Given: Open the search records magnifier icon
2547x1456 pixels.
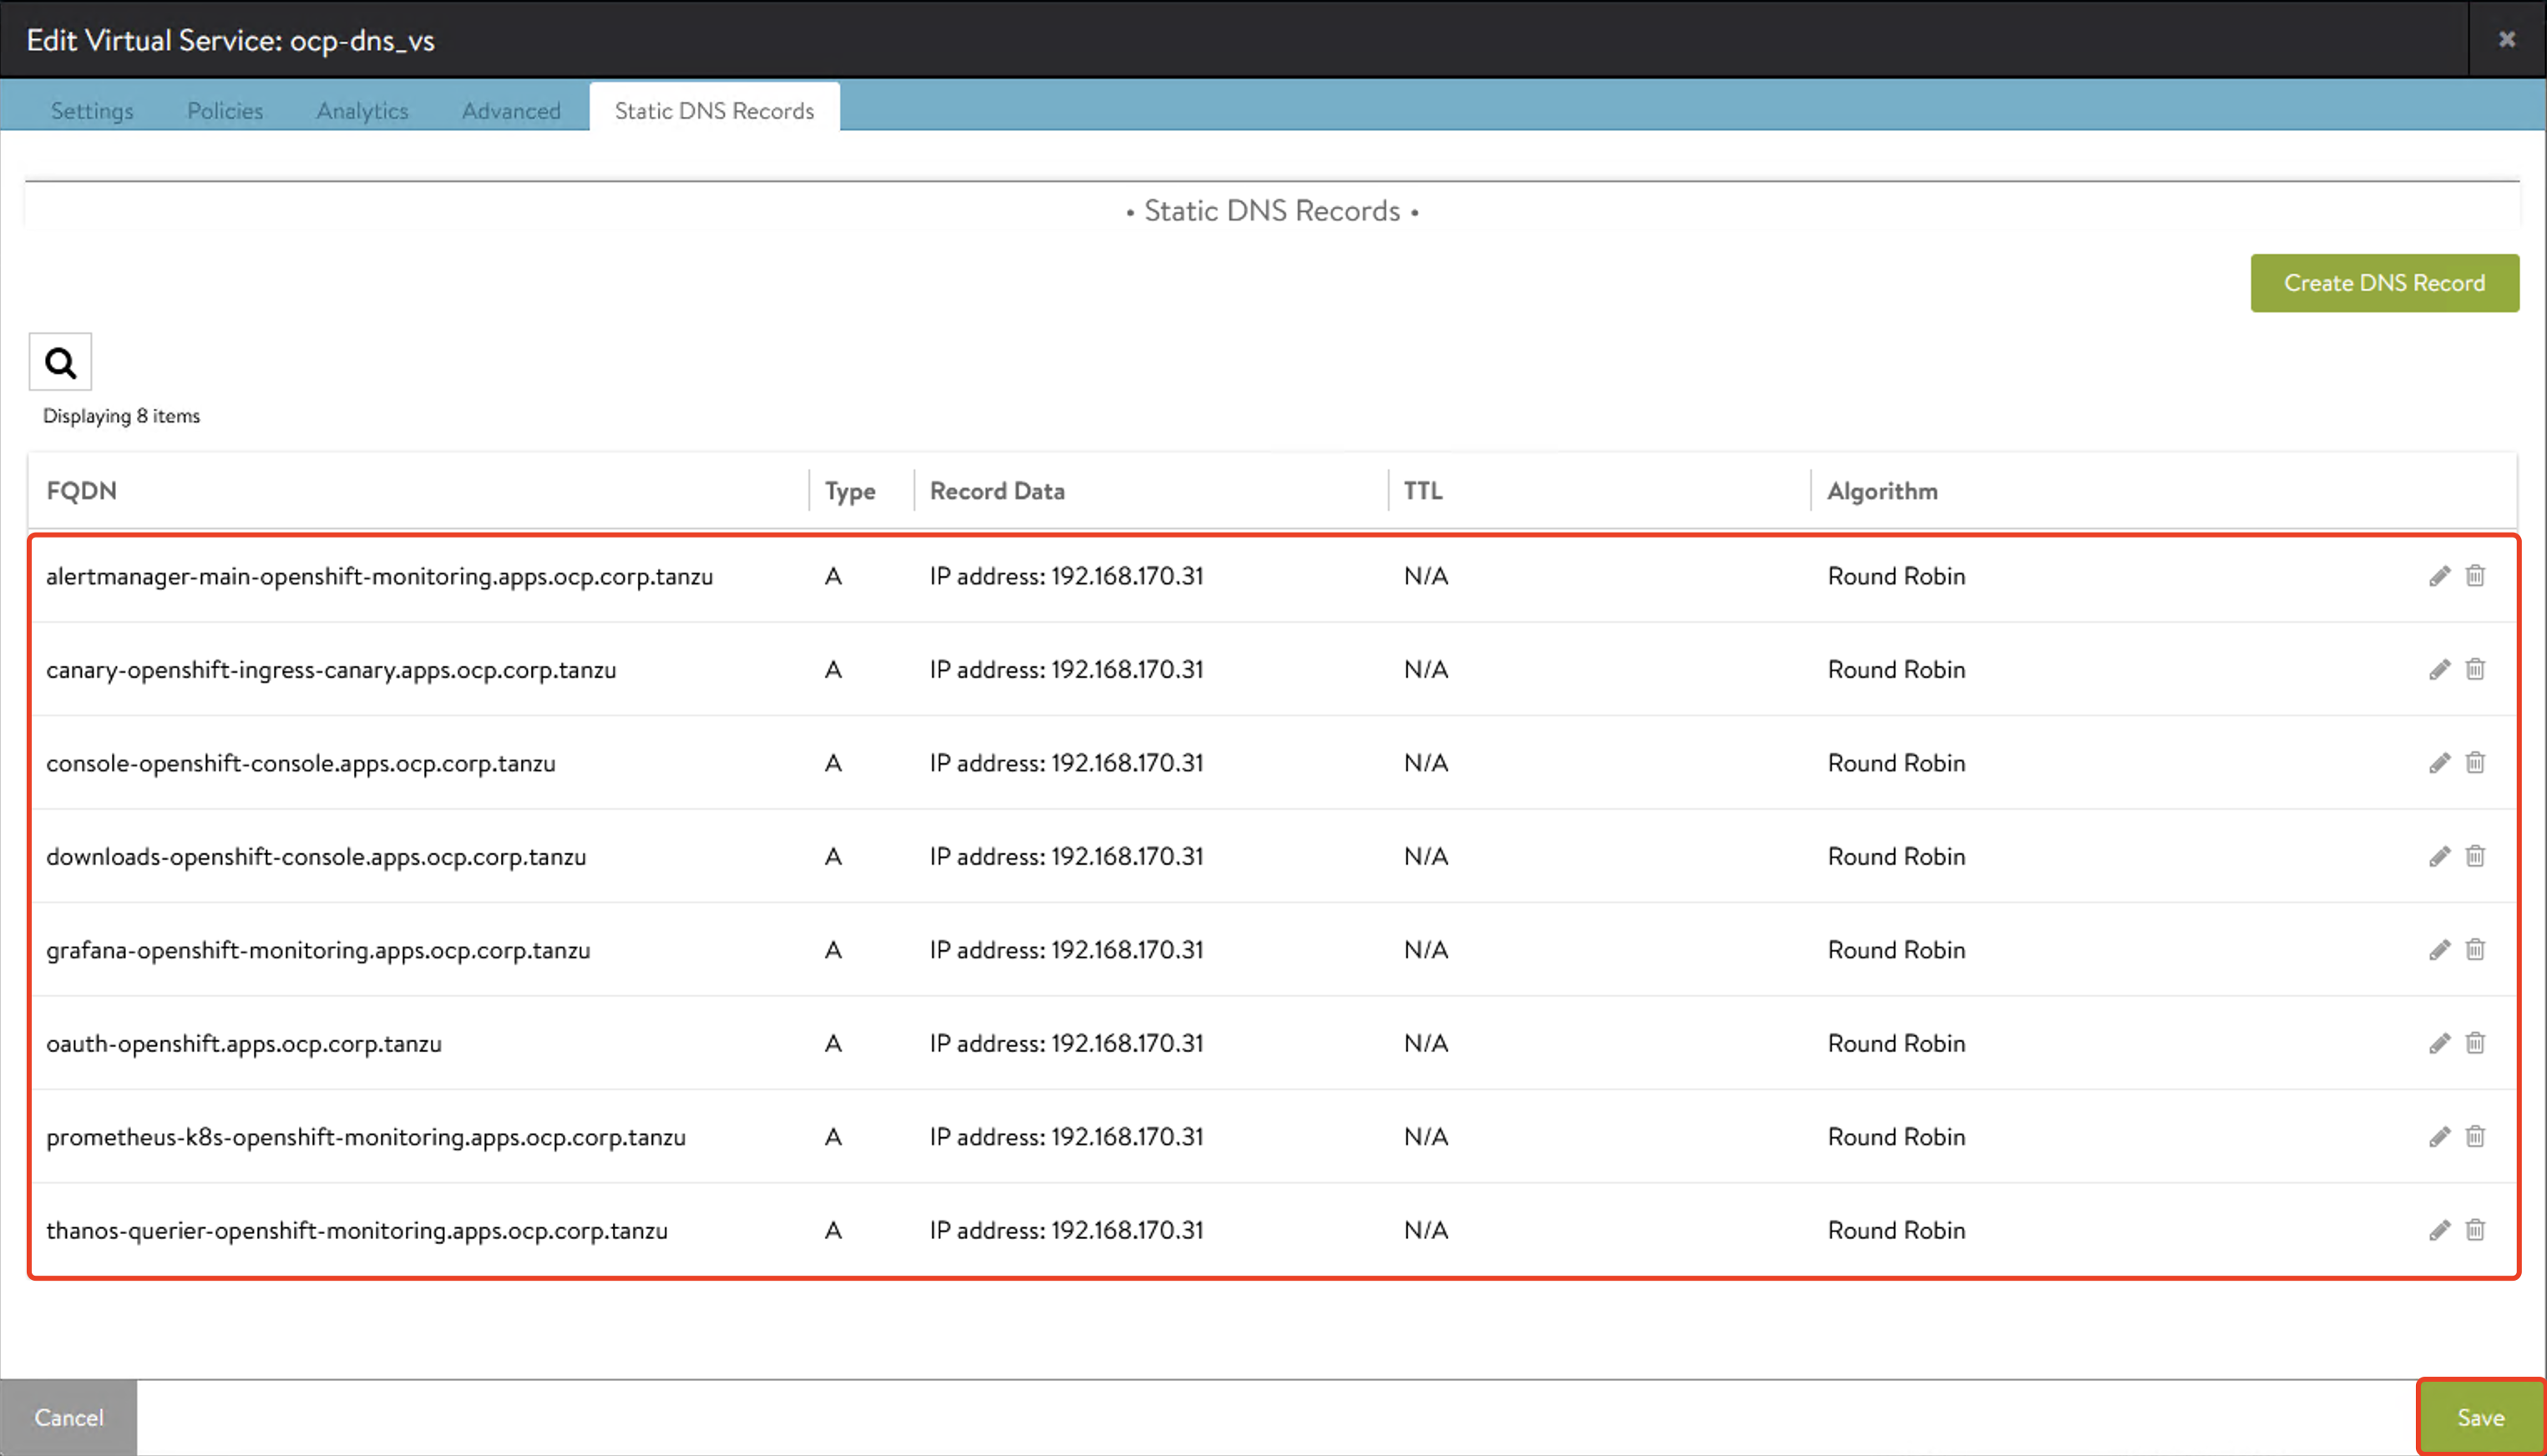Looking at the screenshot, I should click(x=60, y=362).
